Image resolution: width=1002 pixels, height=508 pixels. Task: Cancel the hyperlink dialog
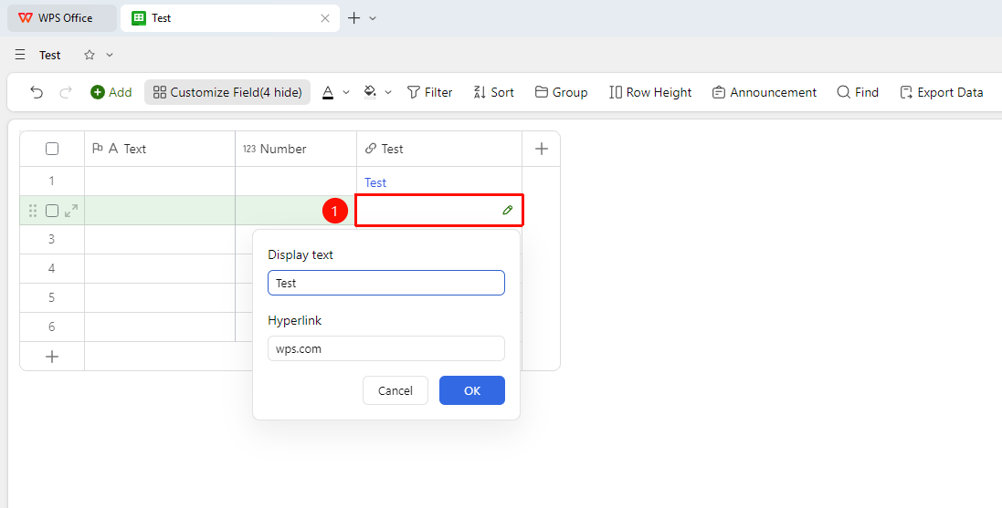(x=395, y=390)
